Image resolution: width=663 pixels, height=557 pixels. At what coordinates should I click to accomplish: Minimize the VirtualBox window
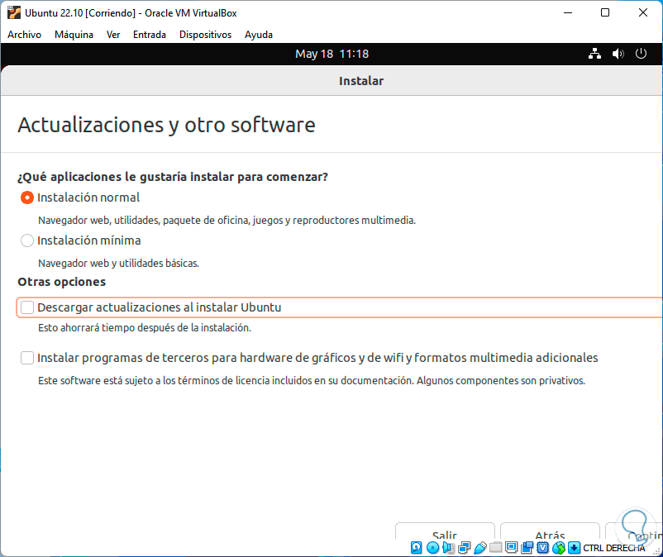(x=568, y=12)
